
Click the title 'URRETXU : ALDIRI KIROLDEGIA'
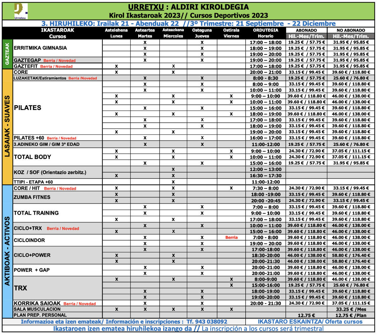pyautogui.click(x=188, y=7)
